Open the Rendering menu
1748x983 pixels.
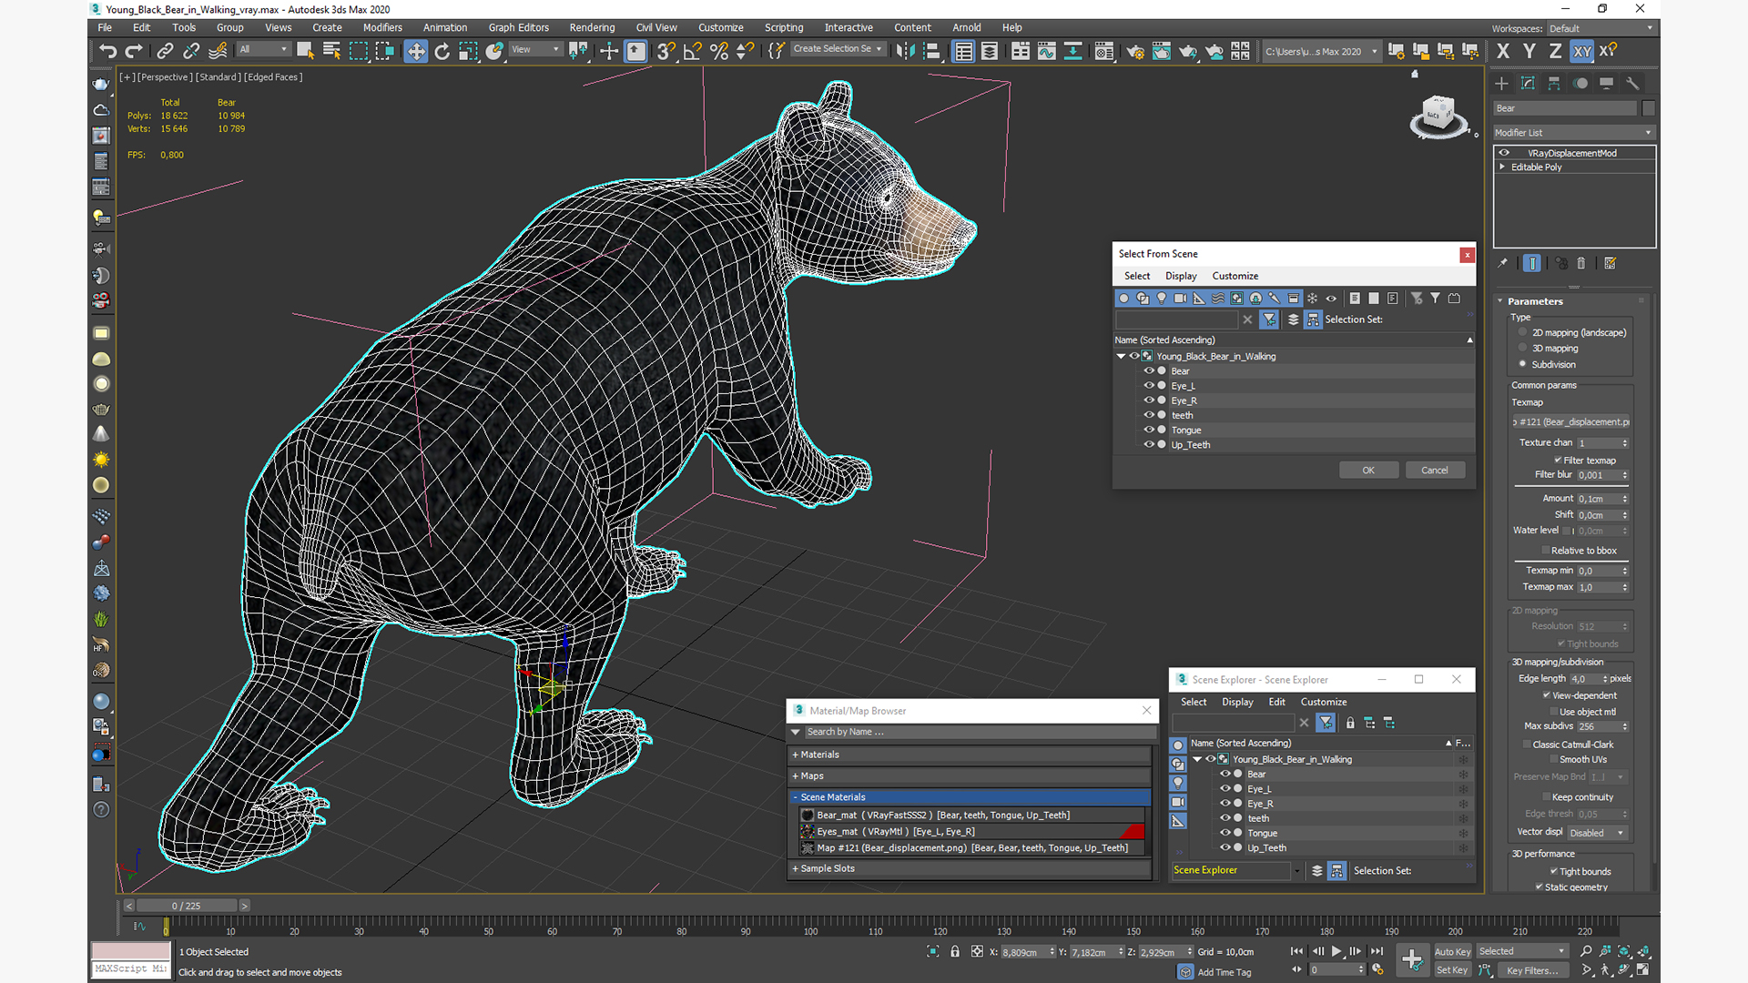tap(592, 27)
